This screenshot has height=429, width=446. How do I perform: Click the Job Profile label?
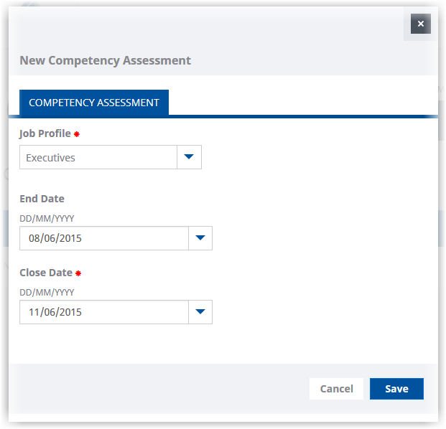[45, 133]
